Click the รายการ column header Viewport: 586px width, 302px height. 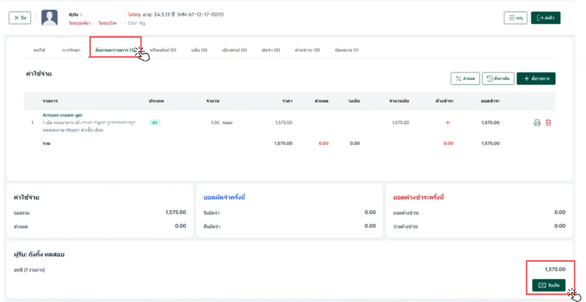[x=50, y=101]
